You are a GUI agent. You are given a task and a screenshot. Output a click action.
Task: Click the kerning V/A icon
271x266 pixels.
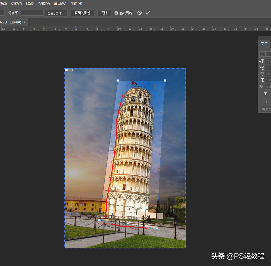[262, 68]
